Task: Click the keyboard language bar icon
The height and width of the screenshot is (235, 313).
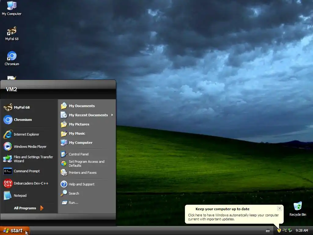Action: [x=268, y=231]
